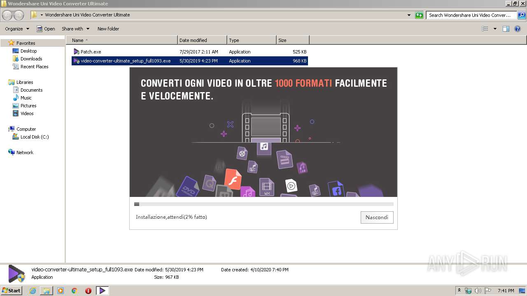527x296 pixels.
Task: Open Downloads in Favorites
Action: click(31, 59)
